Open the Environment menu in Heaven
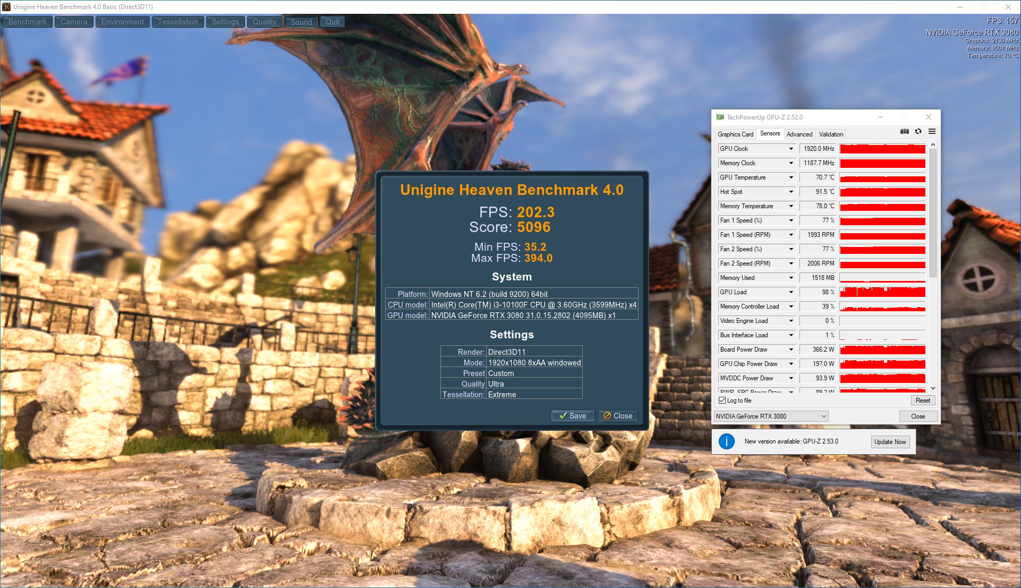Viewport: 1021px width, 588px height. pyautogui.click(x=123, y=22)
